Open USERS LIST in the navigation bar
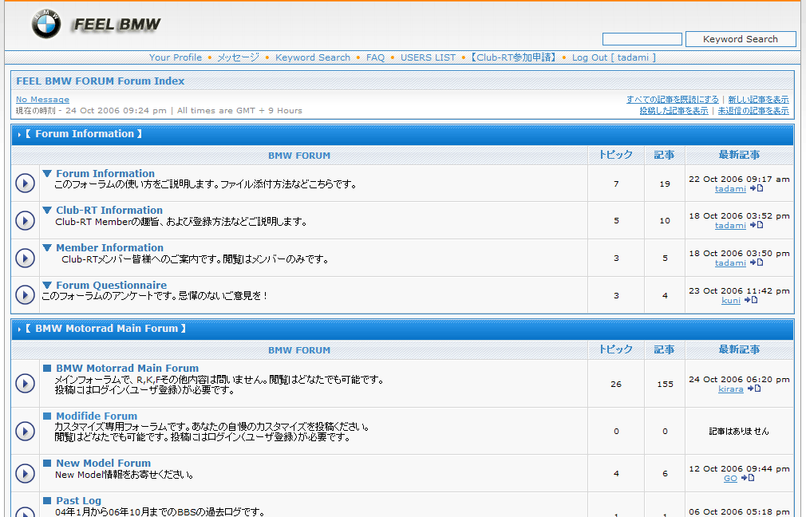The width and height of the screenshot is (806, 517). click(429, 57)
